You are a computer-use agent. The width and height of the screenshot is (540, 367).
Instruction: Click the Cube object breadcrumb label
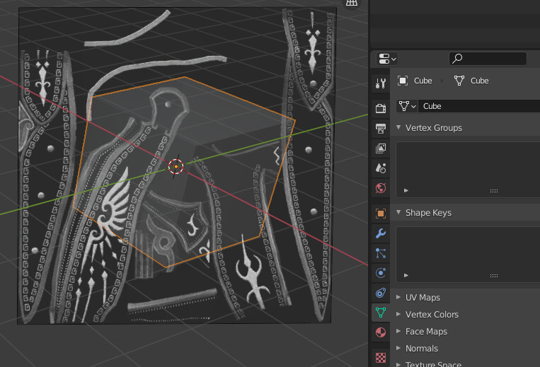click(x=423, y=81)
